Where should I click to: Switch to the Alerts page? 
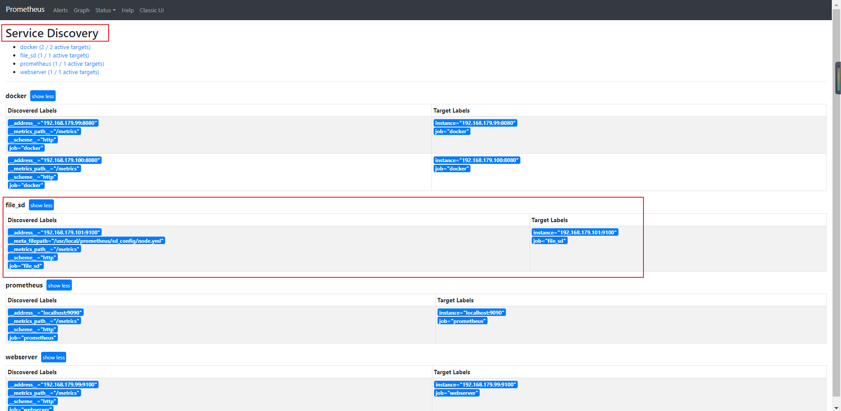[x=60, y=10]
